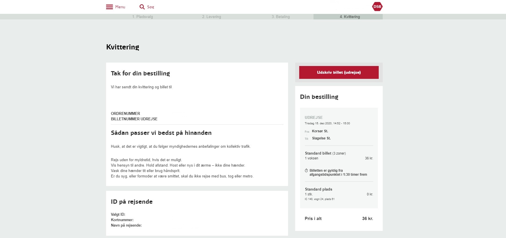Click Udskriv billet (udrejse) button
This screenshot has width=506, height=238.
(x=339, y=72)
